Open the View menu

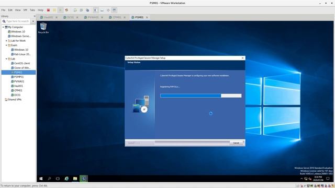18,10
